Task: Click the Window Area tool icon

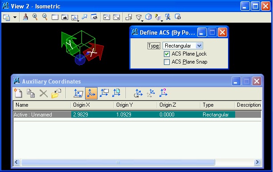Action: click(55, 17)
